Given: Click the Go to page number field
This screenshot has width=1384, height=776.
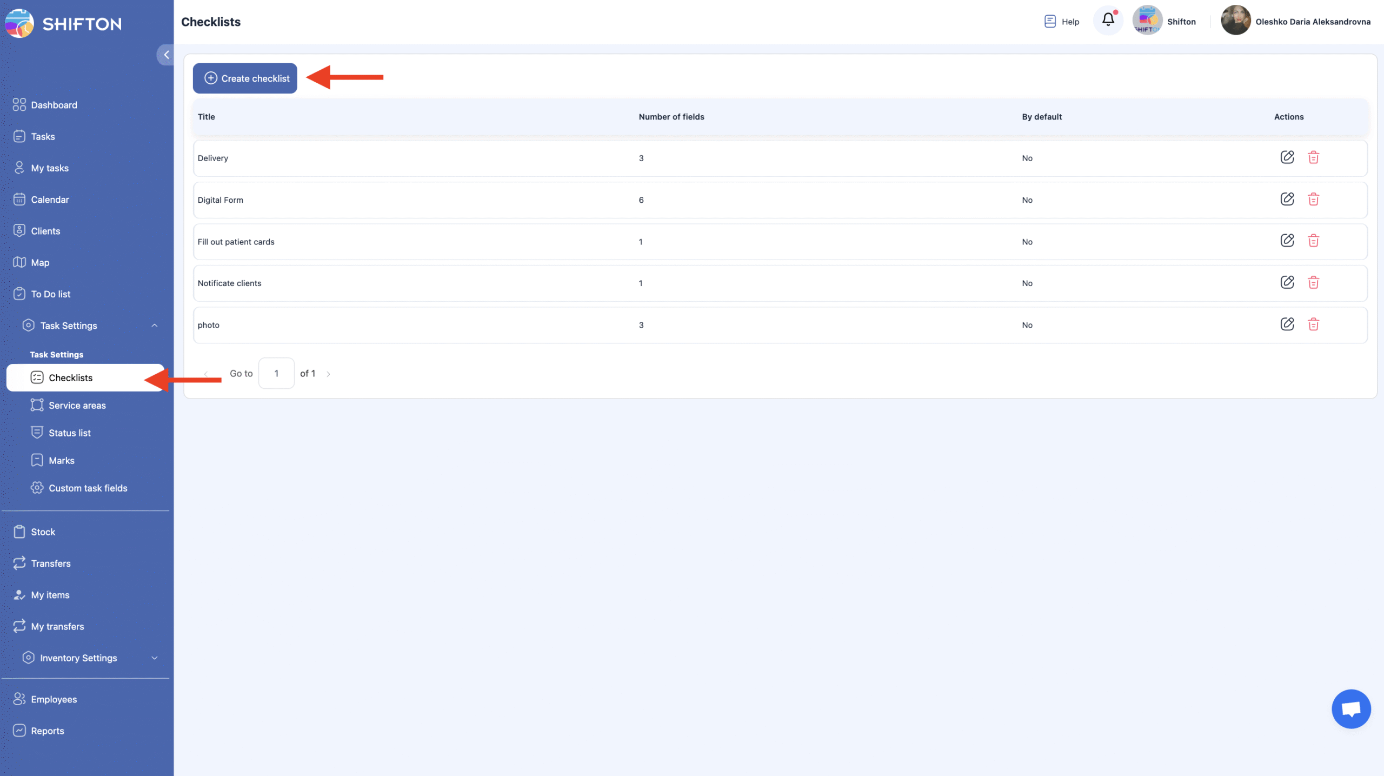Looking at the screenshot, I should pyautogui.click(x=276, y=373).
